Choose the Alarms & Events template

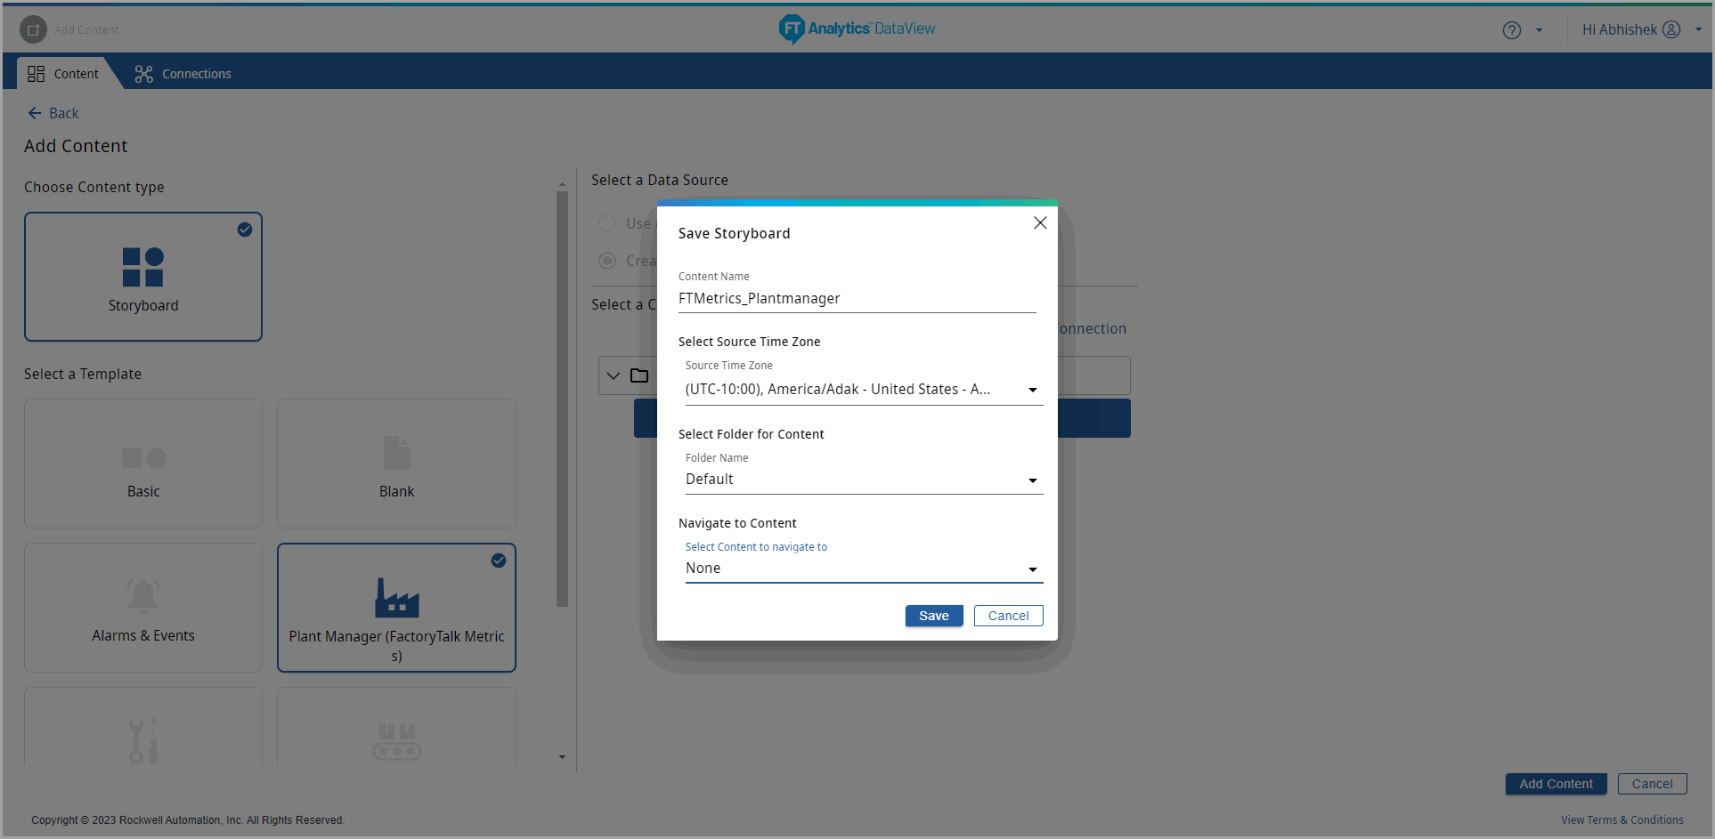(x=143, y=608)
